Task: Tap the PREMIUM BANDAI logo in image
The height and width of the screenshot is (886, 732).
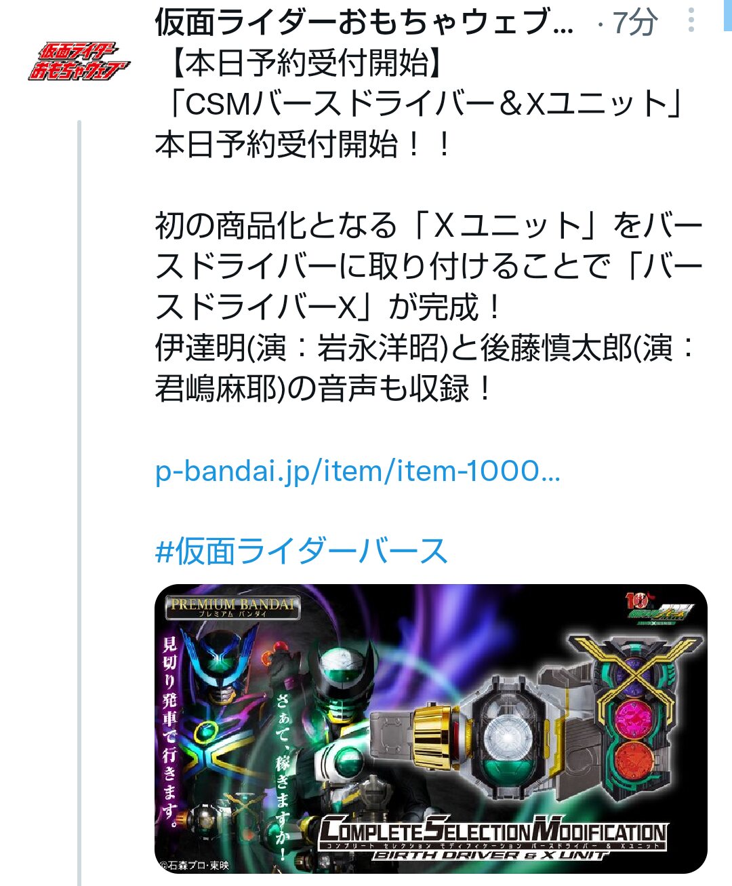Action: click(232, 606)
